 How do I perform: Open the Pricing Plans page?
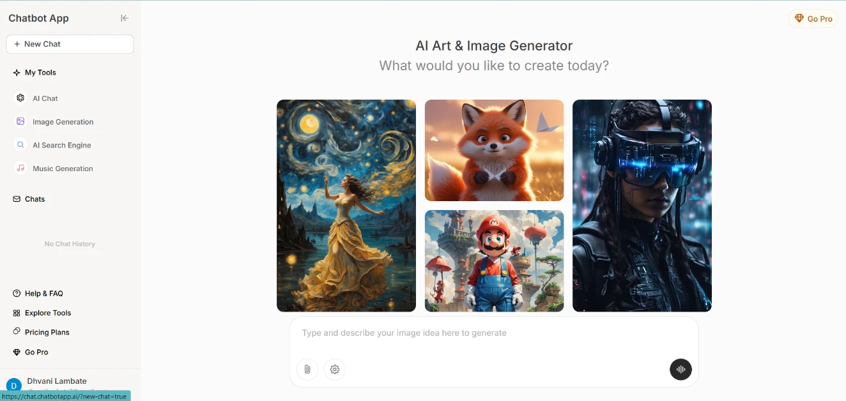(42, 332)
